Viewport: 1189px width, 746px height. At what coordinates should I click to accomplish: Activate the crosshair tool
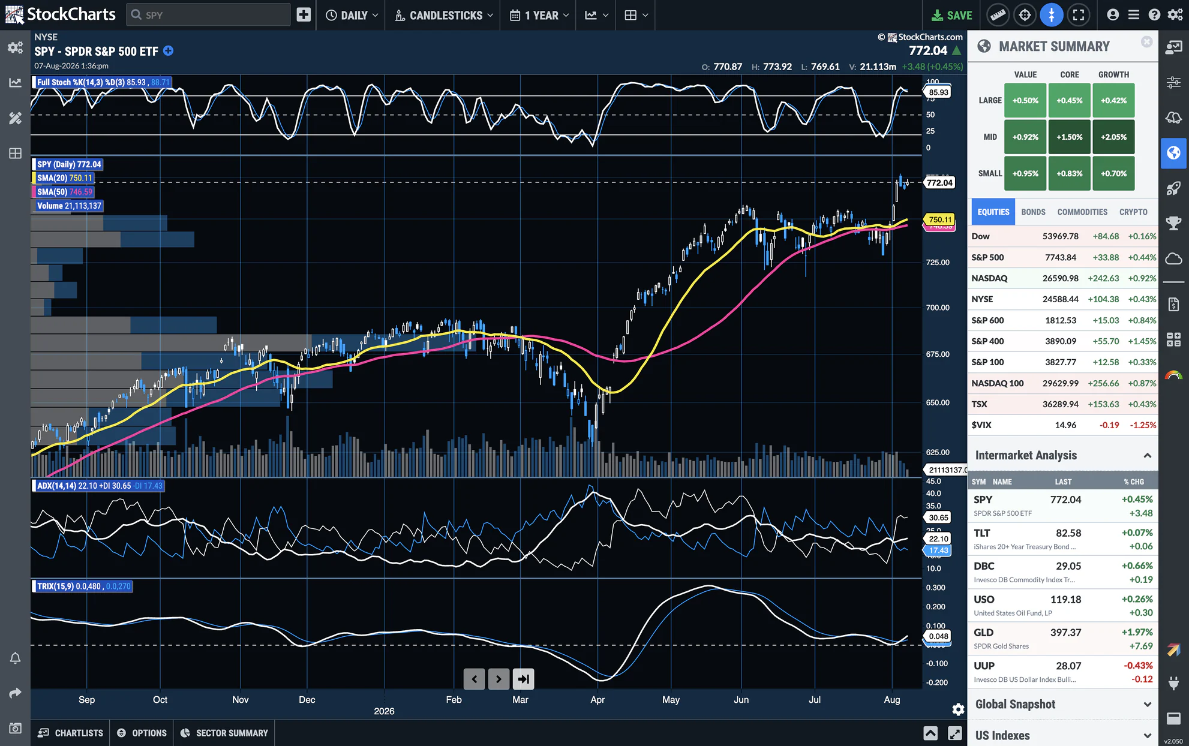coord(1025,15)
